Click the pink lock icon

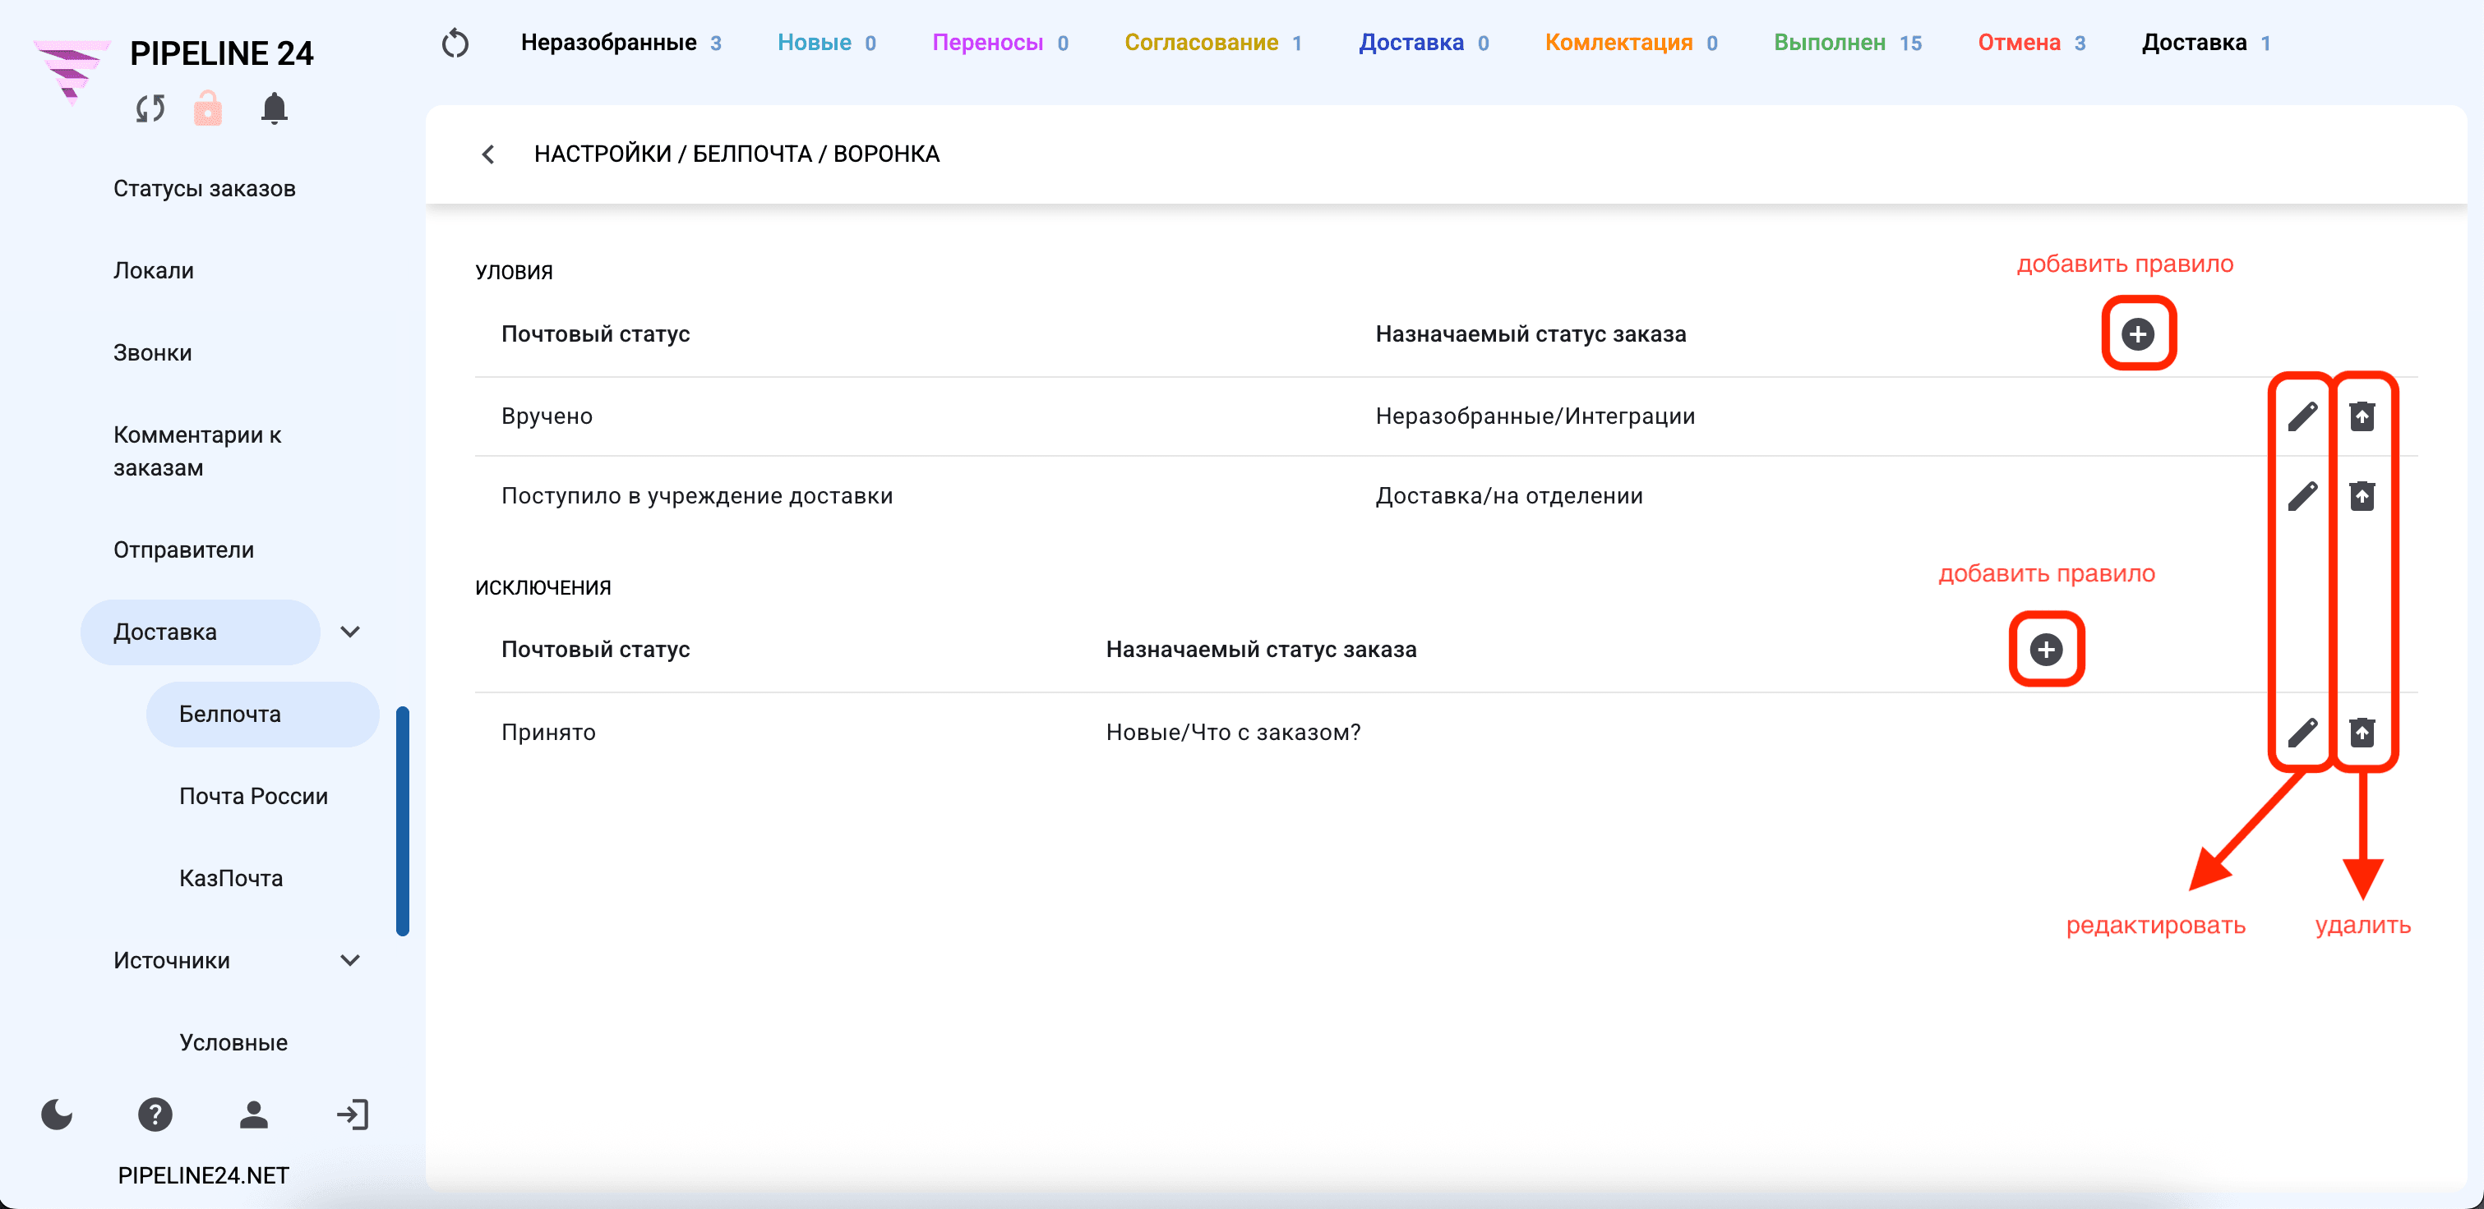click(x=208, y=108)
